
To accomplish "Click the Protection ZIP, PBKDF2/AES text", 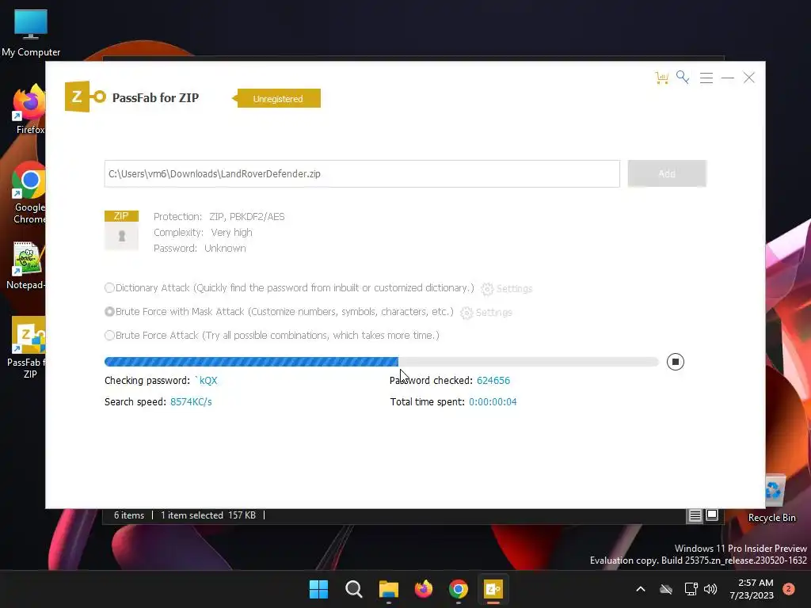I will (x=219, y=217).
